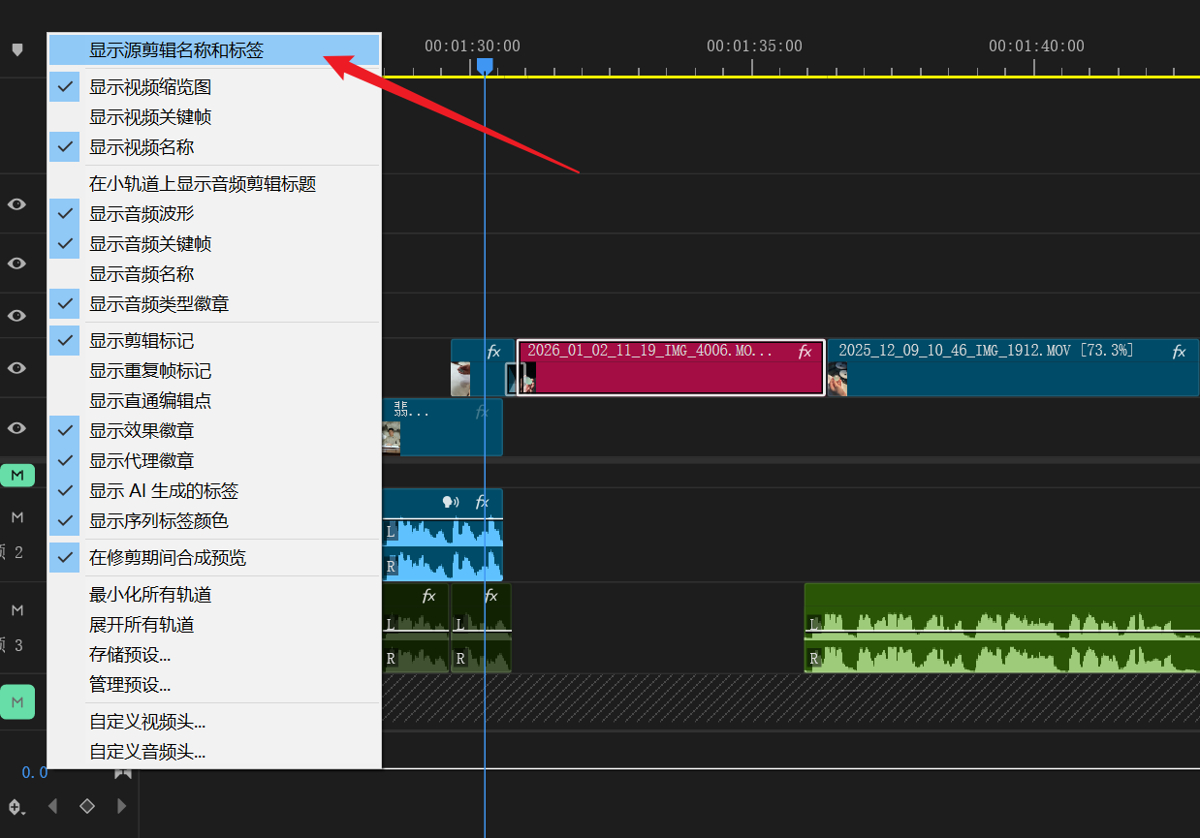Open the 存储预设... dialog

click(130, 655)
